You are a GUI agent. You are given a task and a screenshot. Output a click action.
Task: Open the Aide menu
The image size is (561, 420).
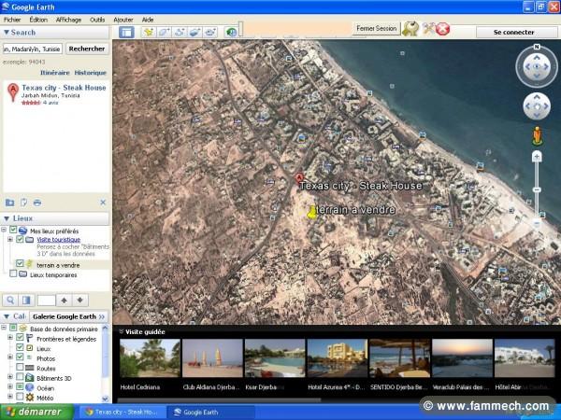click(148, 20)
